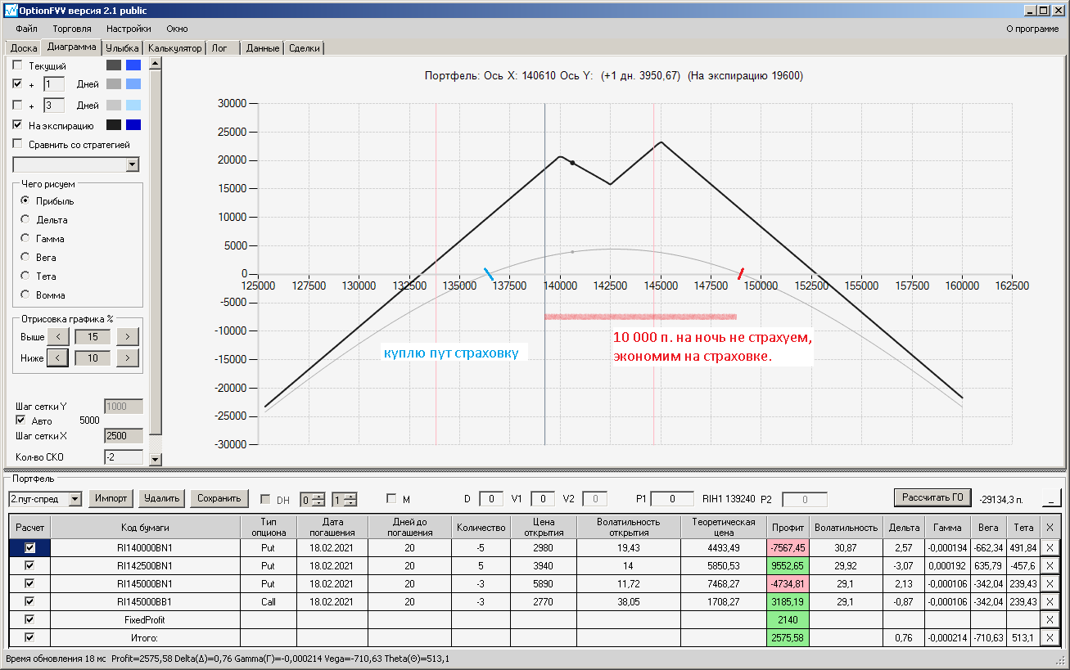Viewport: 1070px width, 670px height.
Task: Click the DH stepper showing 0
Action: pyautogui.click(x=313, y=499)
